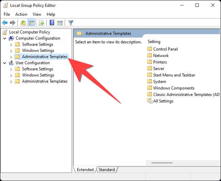Click the Setting column header

pyautogui.click(x=154, y=42)
